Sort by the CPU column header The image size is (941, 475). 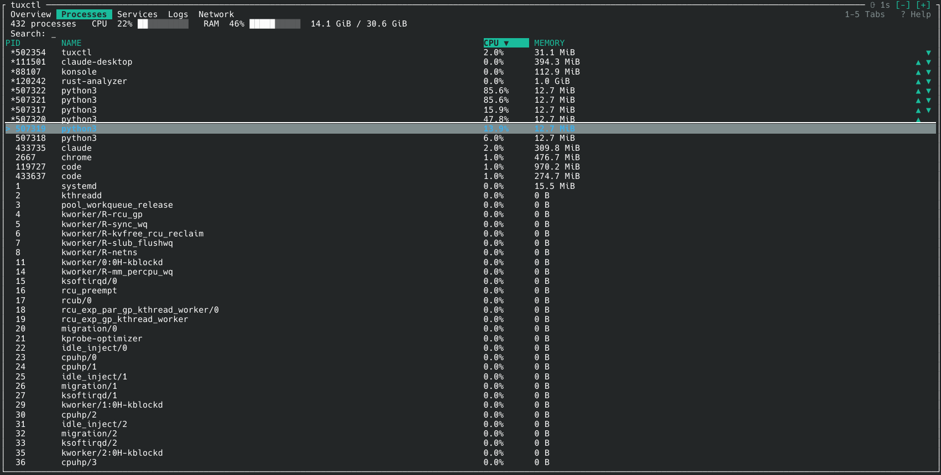click(506, 43)
